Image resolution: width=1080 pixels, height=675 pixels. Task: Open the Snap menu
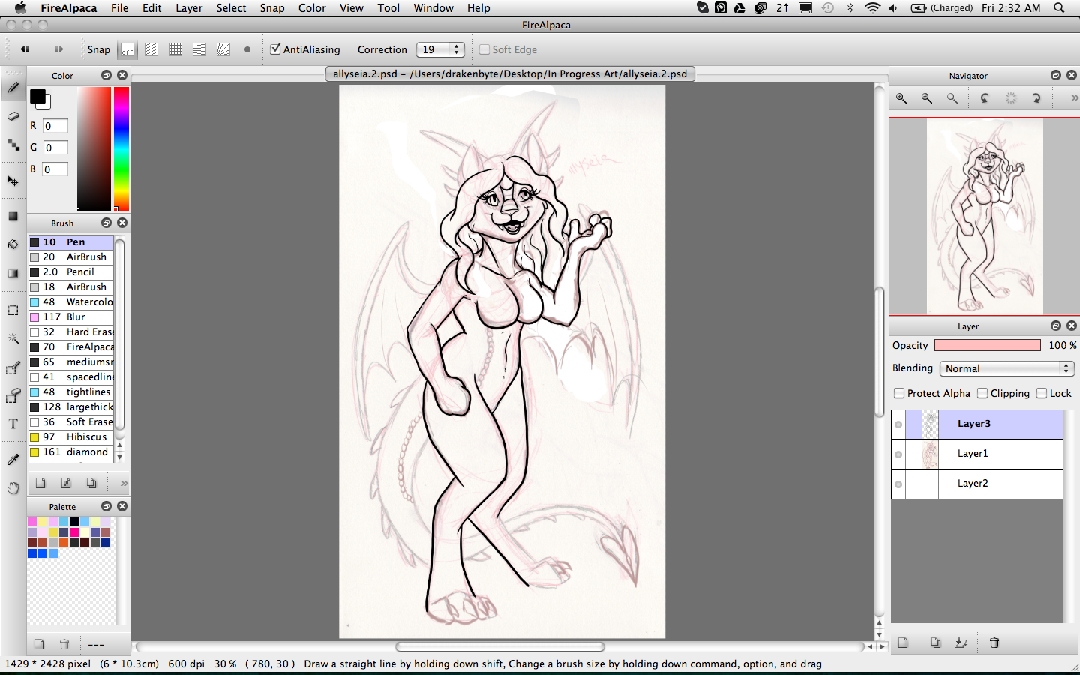coord(271,8)
